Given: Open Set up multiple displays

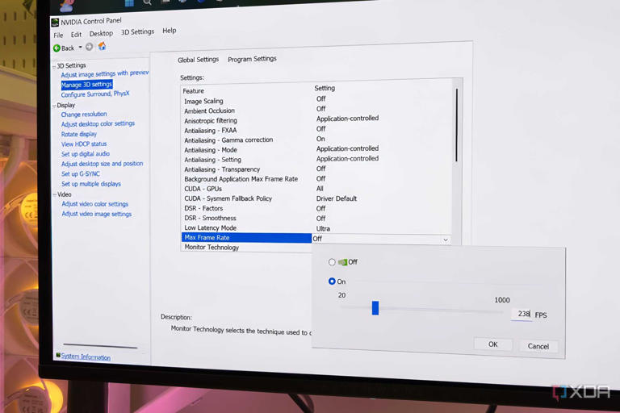Looking at the screenshot, I should [91, 184].
